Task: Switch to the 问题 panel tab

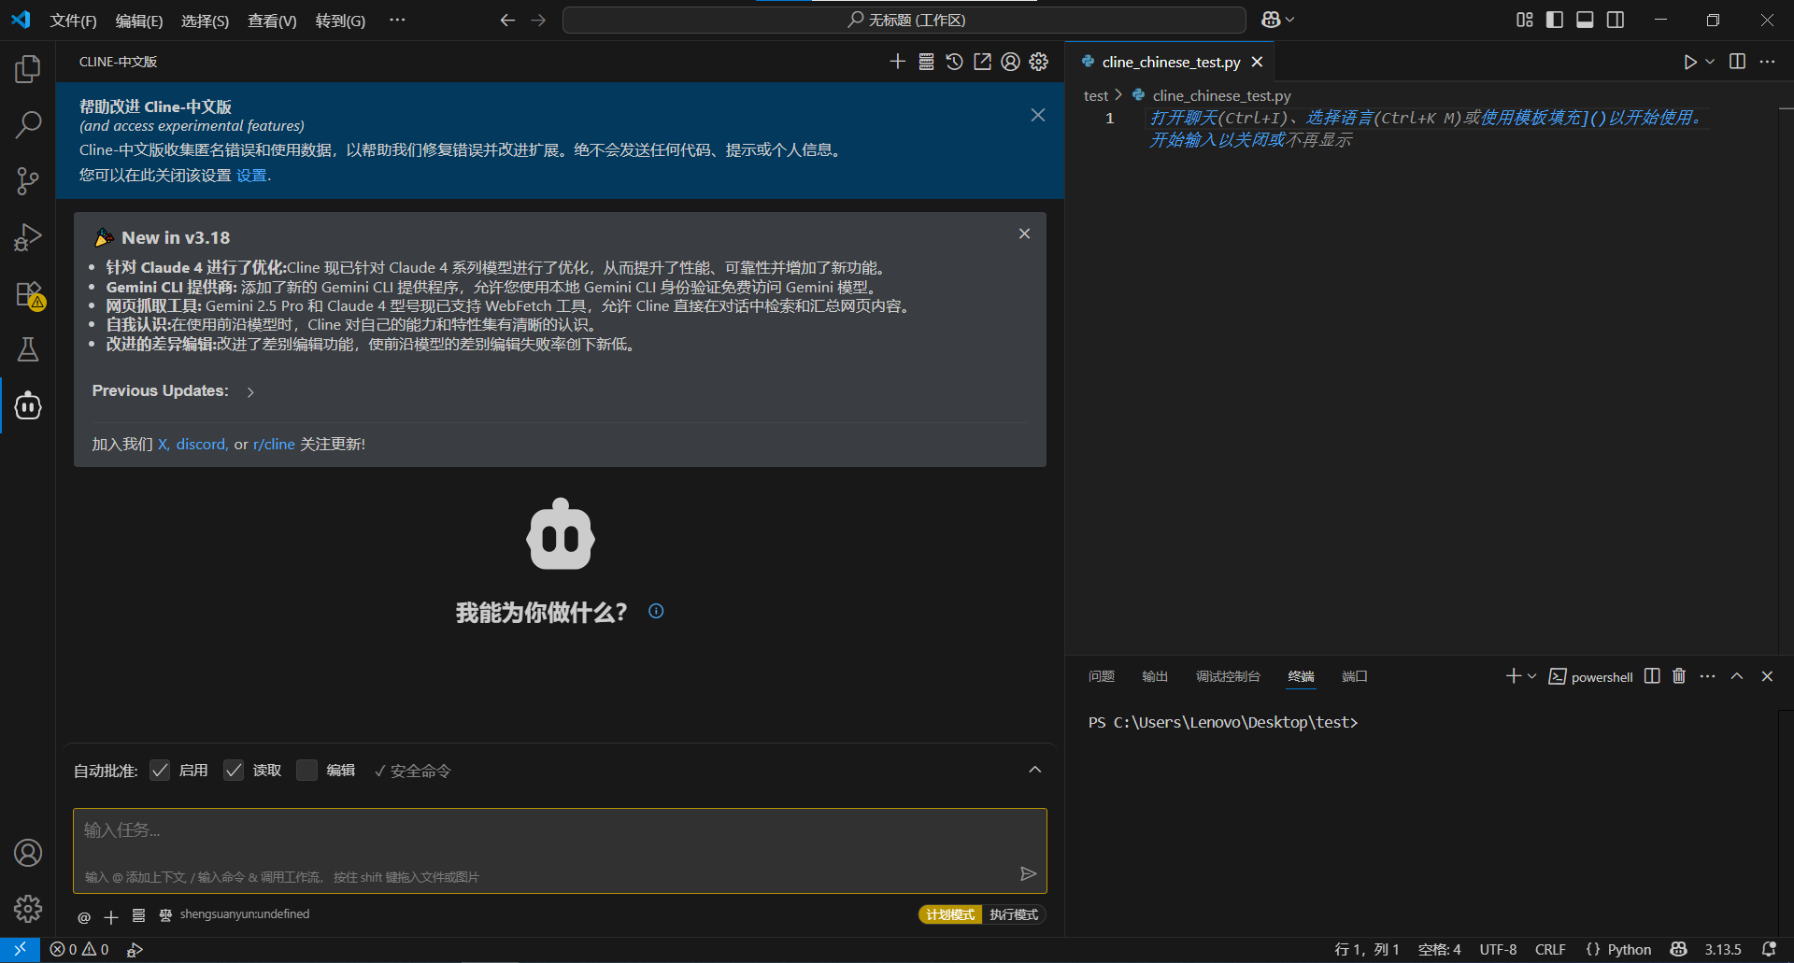Action: click(1102, 676)
